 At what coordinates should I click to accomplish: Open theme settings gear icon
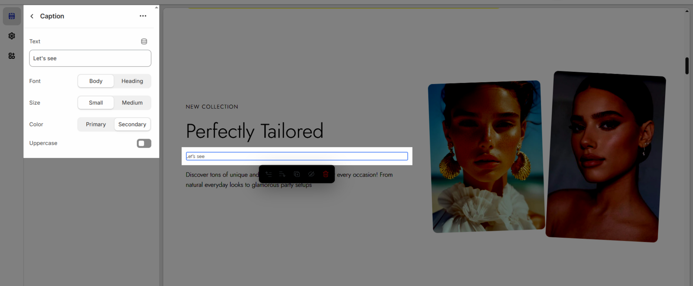12,36
